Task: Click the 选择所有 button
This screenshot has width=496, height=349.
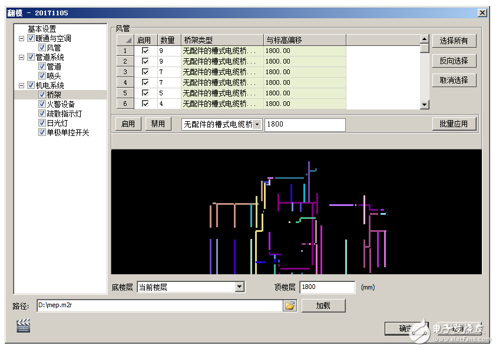Action: pos(454,41)
